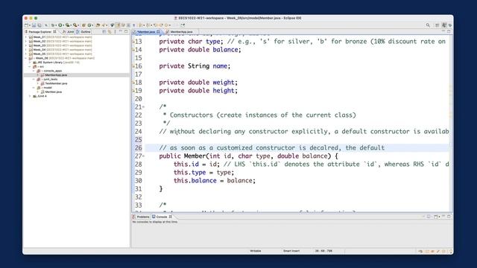Select MemberApp.java in Package Explorer

[x=56, y=75]
